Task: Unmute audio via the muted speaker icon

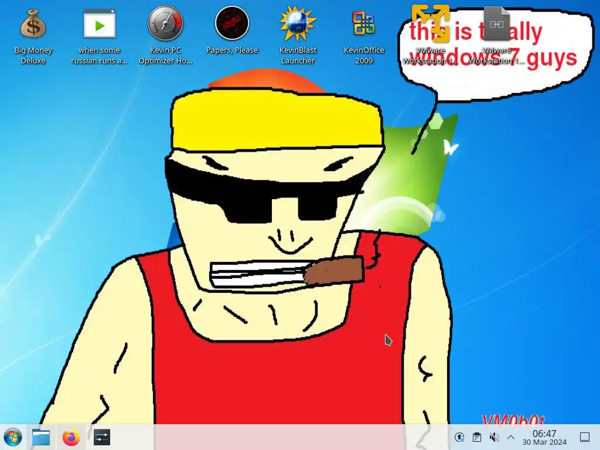Action: click(x=494, y=437)
